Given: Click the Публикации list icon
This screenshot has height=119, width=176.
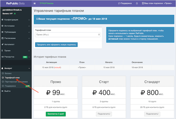Looking at the screenshot, I should [x=3, y=32].
